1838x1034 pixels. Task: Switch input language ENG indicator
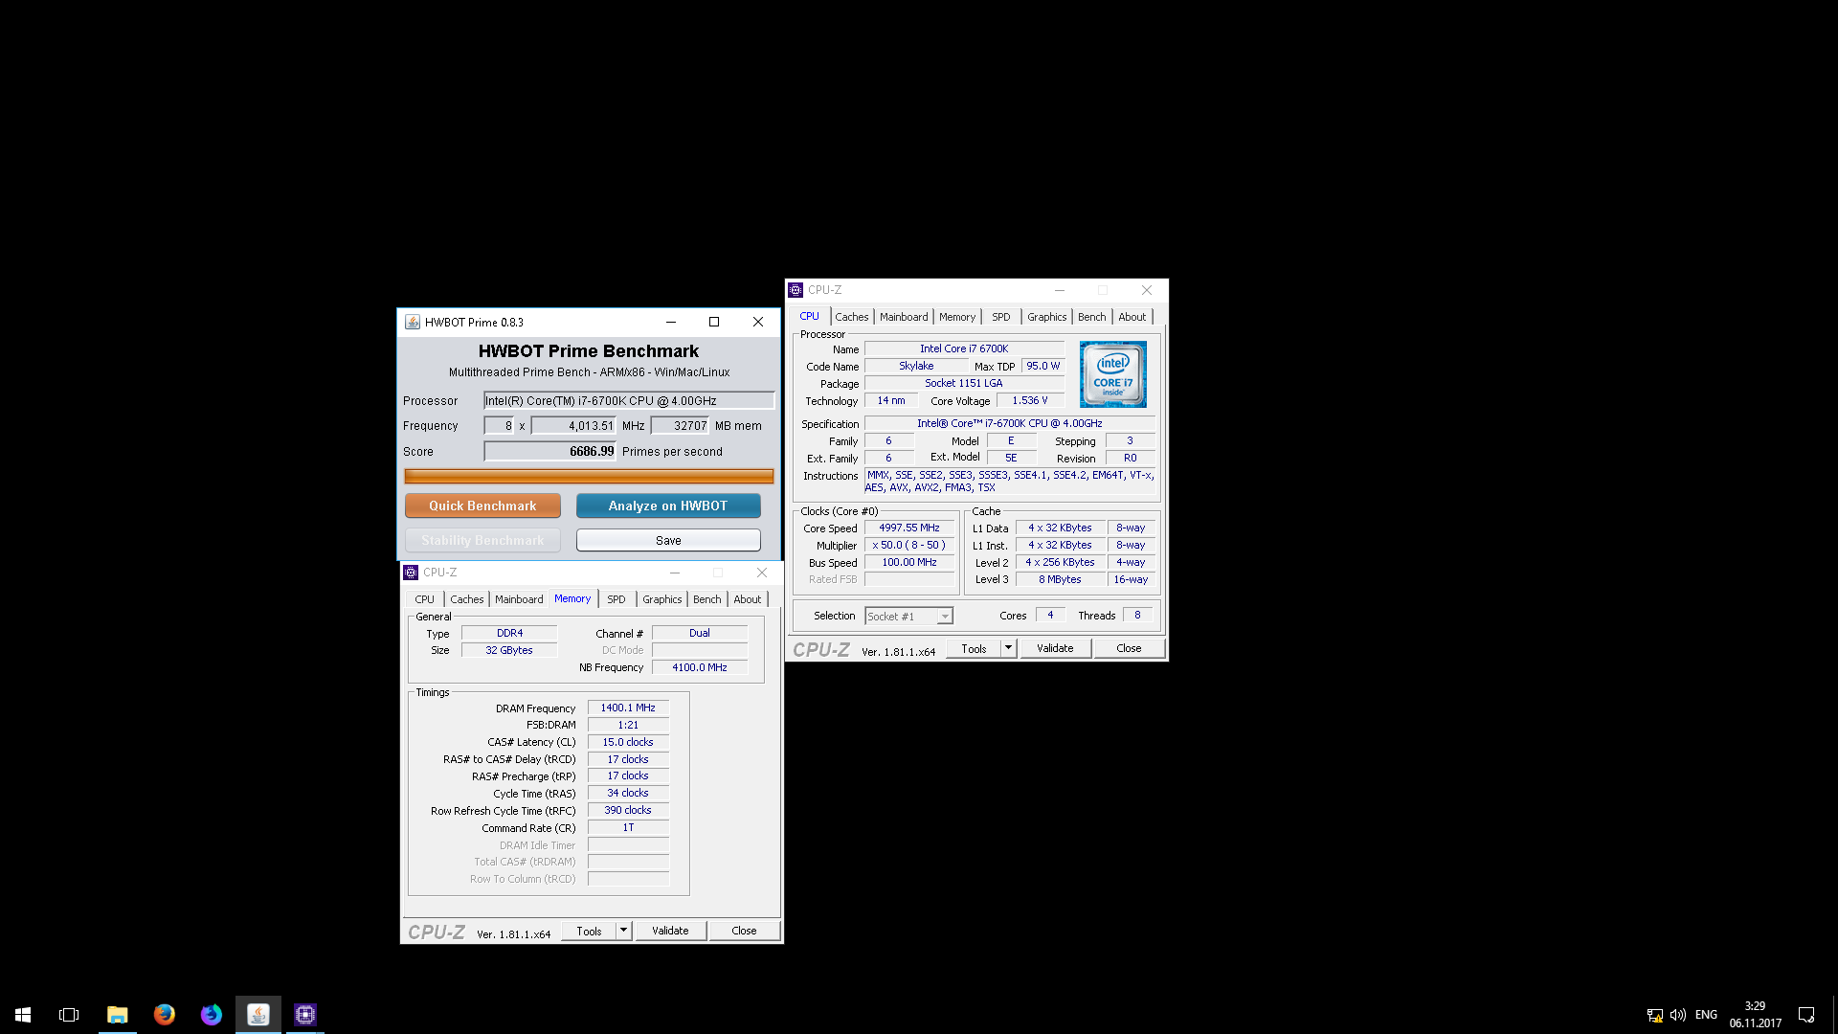pyautogui.click(x=1706, y=1015)
